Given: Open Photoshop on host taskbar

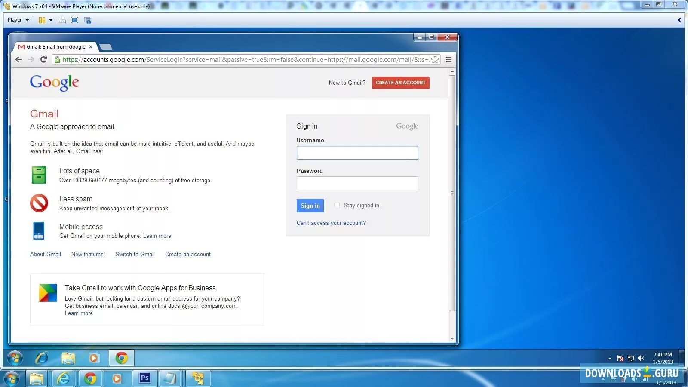Looking at the screenshot, I should pos(145,378).
